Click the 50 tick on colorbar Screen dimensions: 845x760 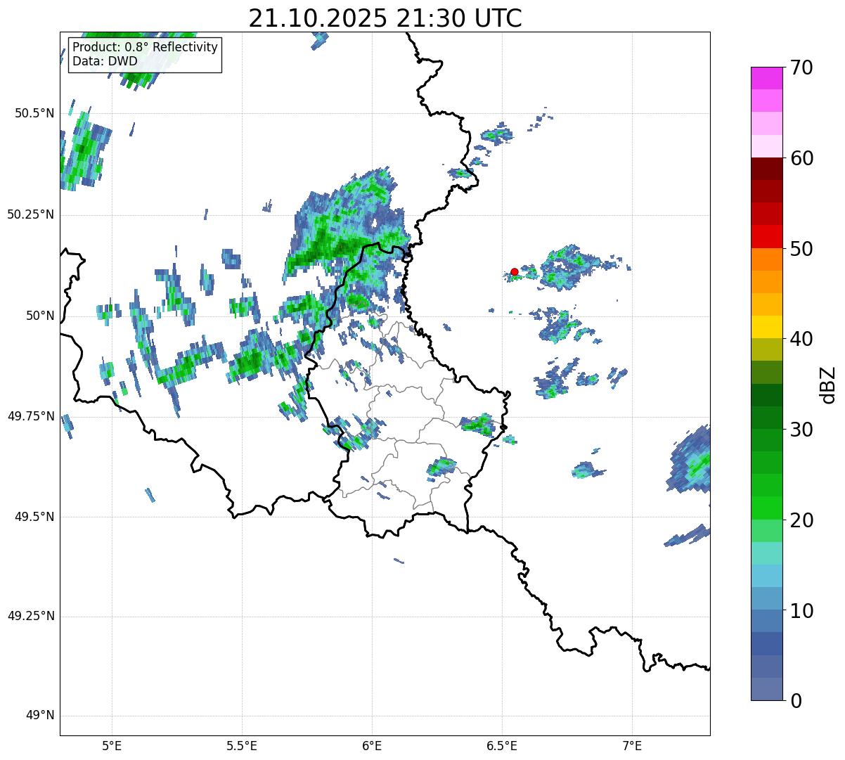(802, 249)
